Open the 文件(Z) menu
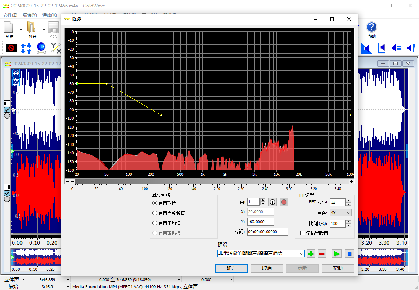Viewport: 419px width, 290px height. click(x=10, y=15)
